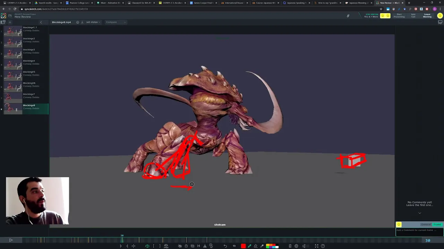Set the playback range in point bracket
The width and height of the screenshot is (444, 249).
click(x=154, y=246)
